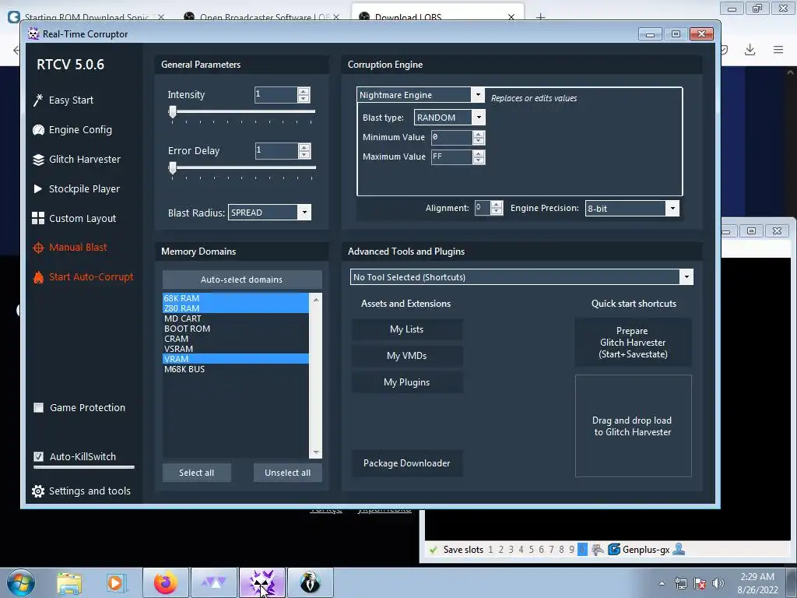The image size is (797, 598).
Task: Click the Error Delay stepper arrows
Action: (x=304, y=151)
